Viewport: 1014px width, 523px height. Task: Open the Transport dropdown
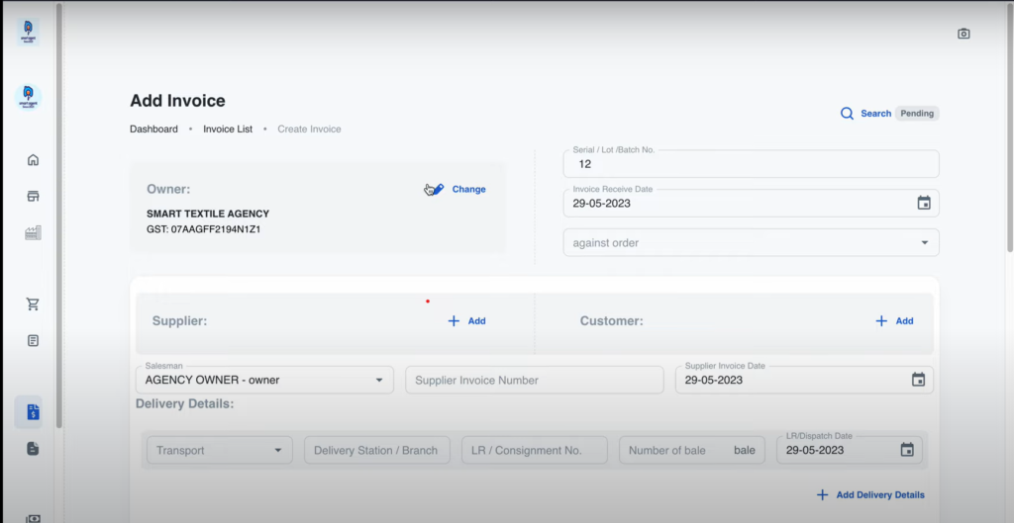click(x=220, y=450)
